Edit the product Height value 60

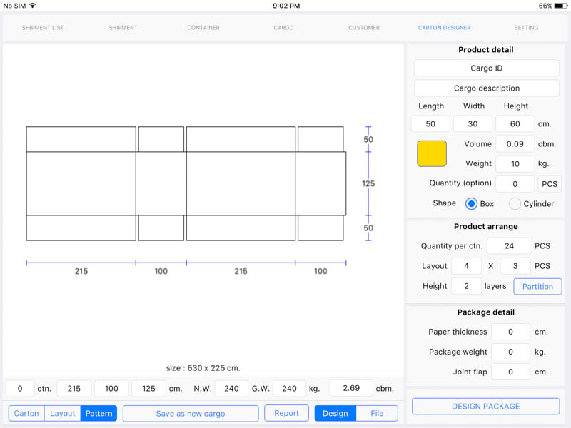tap(515, 123)
